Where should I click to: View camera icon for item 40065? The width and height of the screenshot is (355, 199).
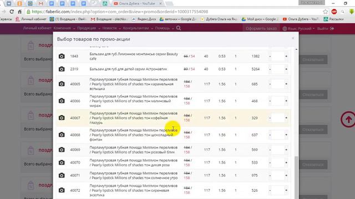62,84
